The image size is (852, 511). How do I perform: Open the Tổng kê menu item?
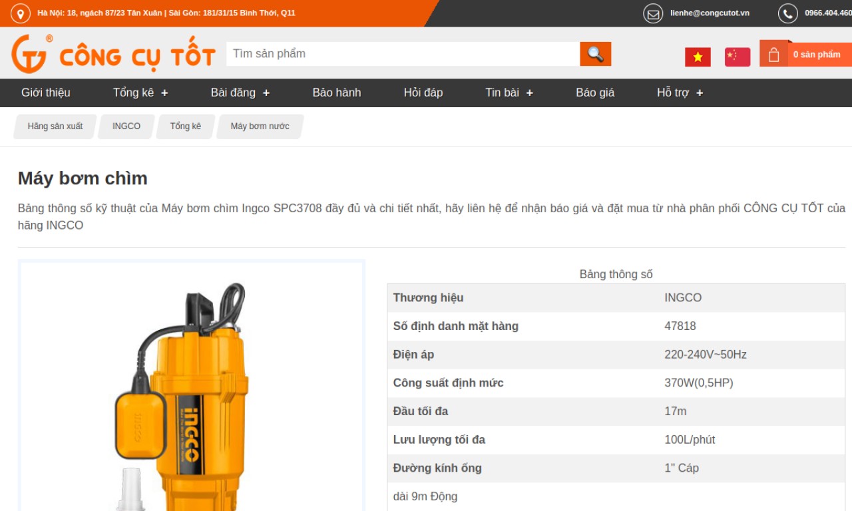pos(133,92)
